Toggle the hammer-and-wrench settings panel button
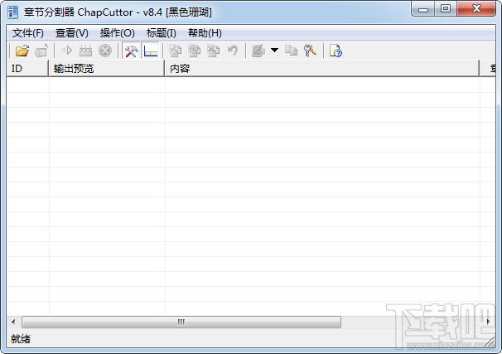This screenshot has height=354, width=502. click(x=131, y=51)
